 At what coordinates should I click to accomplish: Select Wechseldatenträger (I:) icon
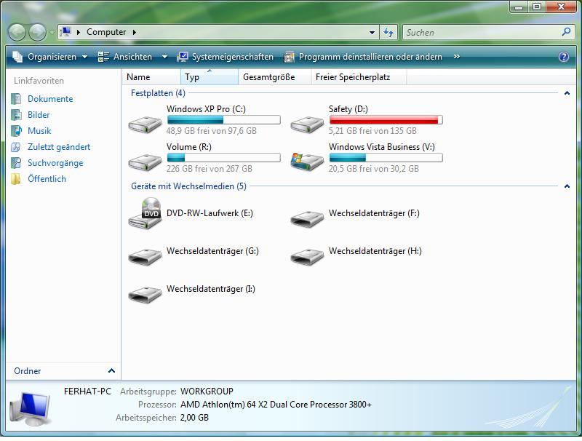tap(145, 295)
